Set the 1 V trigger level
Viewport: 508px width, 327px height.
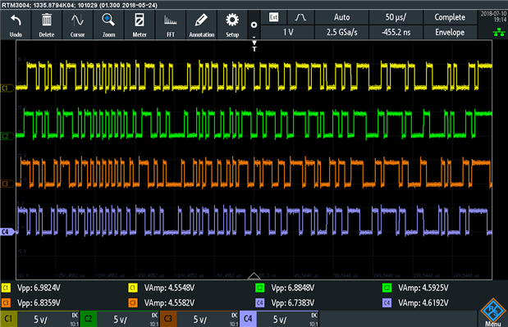tap(288, 32)
